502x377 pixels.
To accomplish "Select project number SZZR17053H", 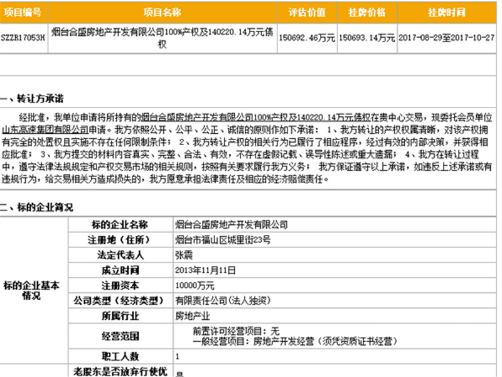I will [23, 38].
